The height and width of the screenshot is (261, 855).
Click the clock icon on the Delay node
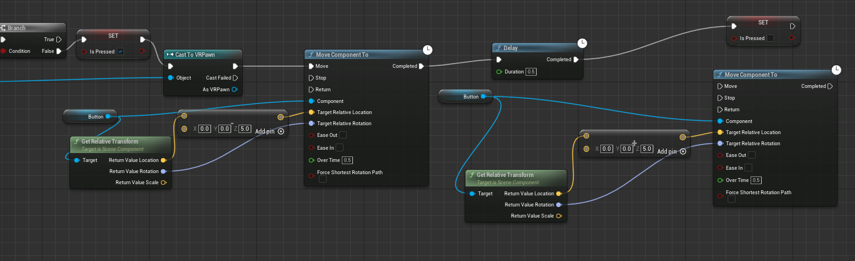[x=582, y=43]
